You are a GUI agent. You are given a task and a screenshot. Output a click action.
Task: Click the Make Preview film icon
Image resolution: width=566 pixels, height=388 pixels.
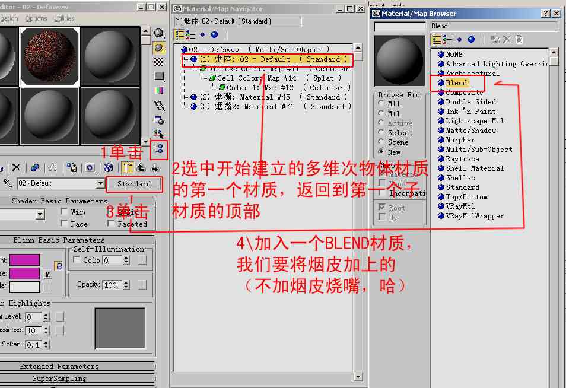159,106
